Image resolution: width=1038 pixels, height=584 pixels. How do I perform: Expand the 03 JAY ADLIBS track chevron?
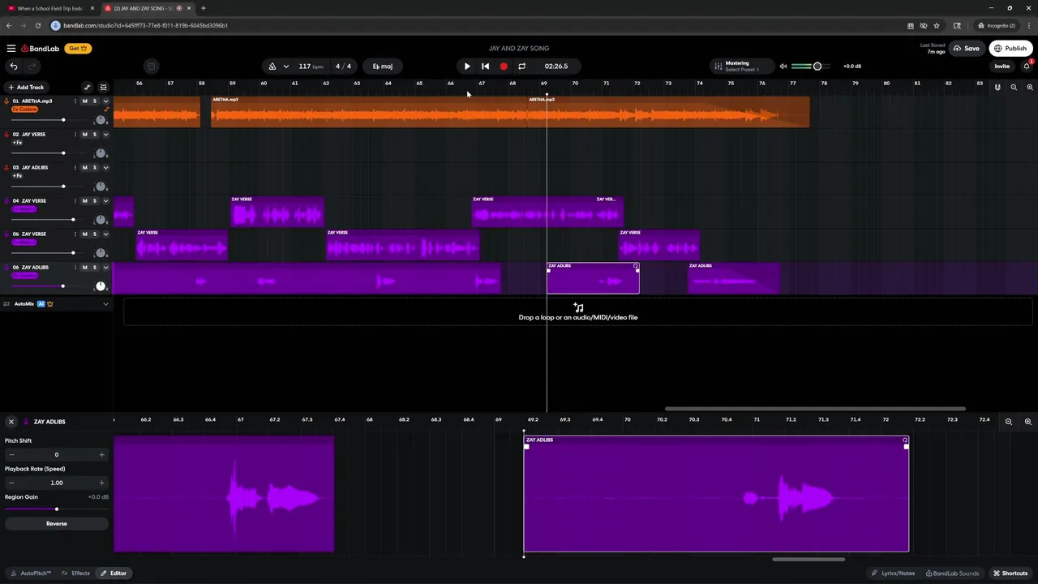pyautogui.click(x=105, y=168)
